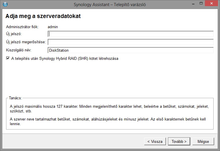Proceed with the Tovább button
The height and width of the screenshot is (151, 220).
click(179, 141)
